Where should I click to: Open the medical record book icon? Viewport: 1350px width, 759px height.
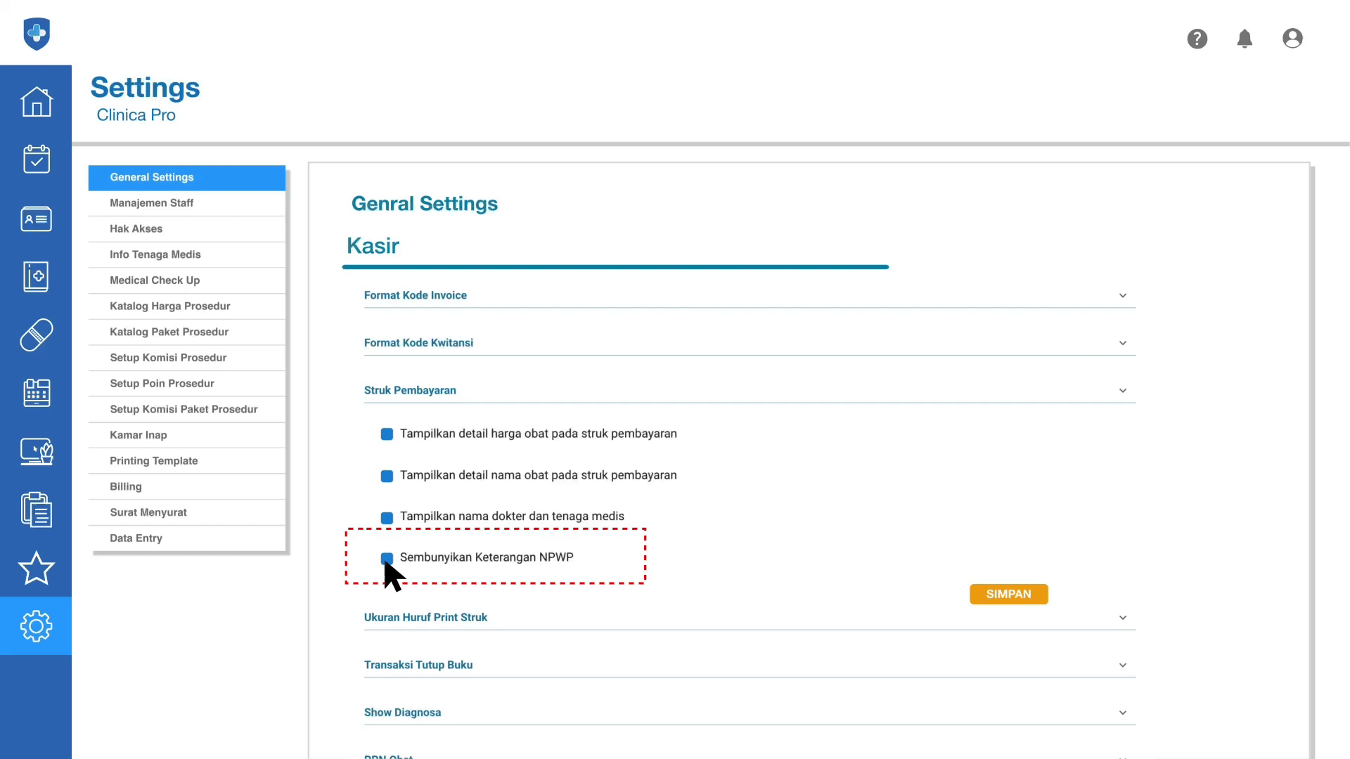(x=36, y=277)
